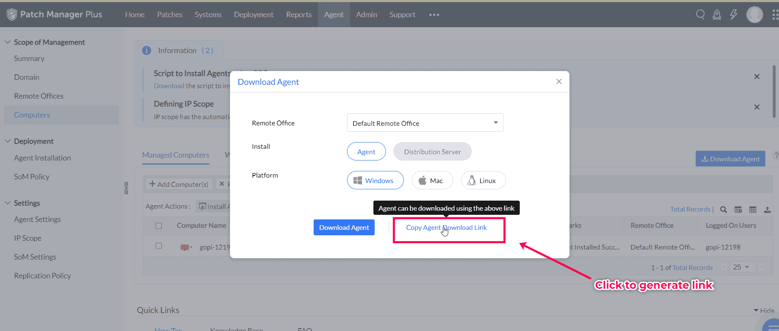Click the export icon above the table

pyautogui.click(x=767, y=209)
